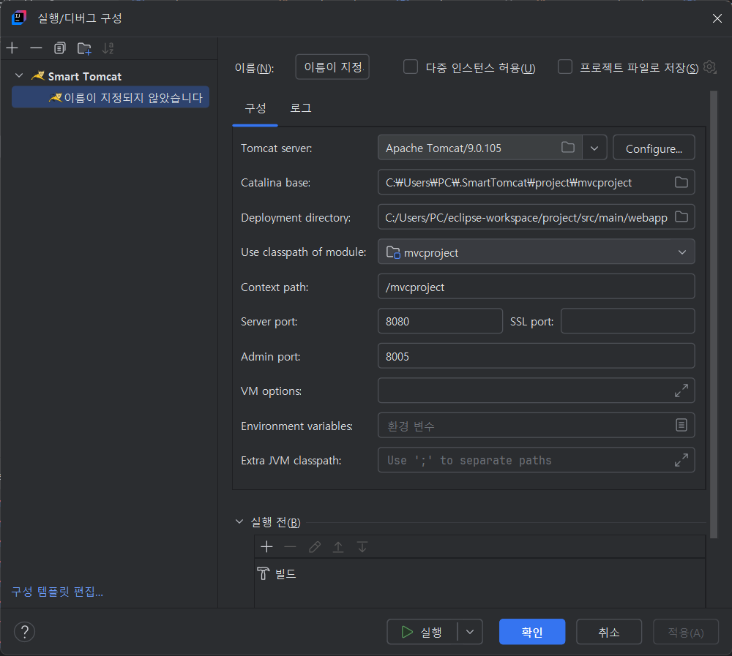Click the Admin port field
Image resolution: width=732 pixels, height=656 pixels.
coord(536,355)
